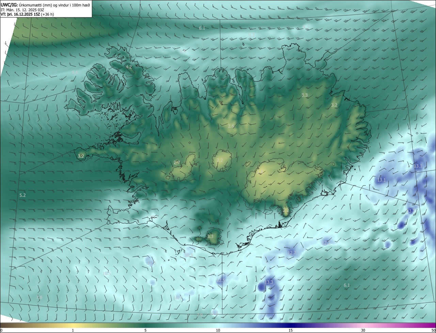Click the 3.3 value on the southern glacier

point(210,236)
